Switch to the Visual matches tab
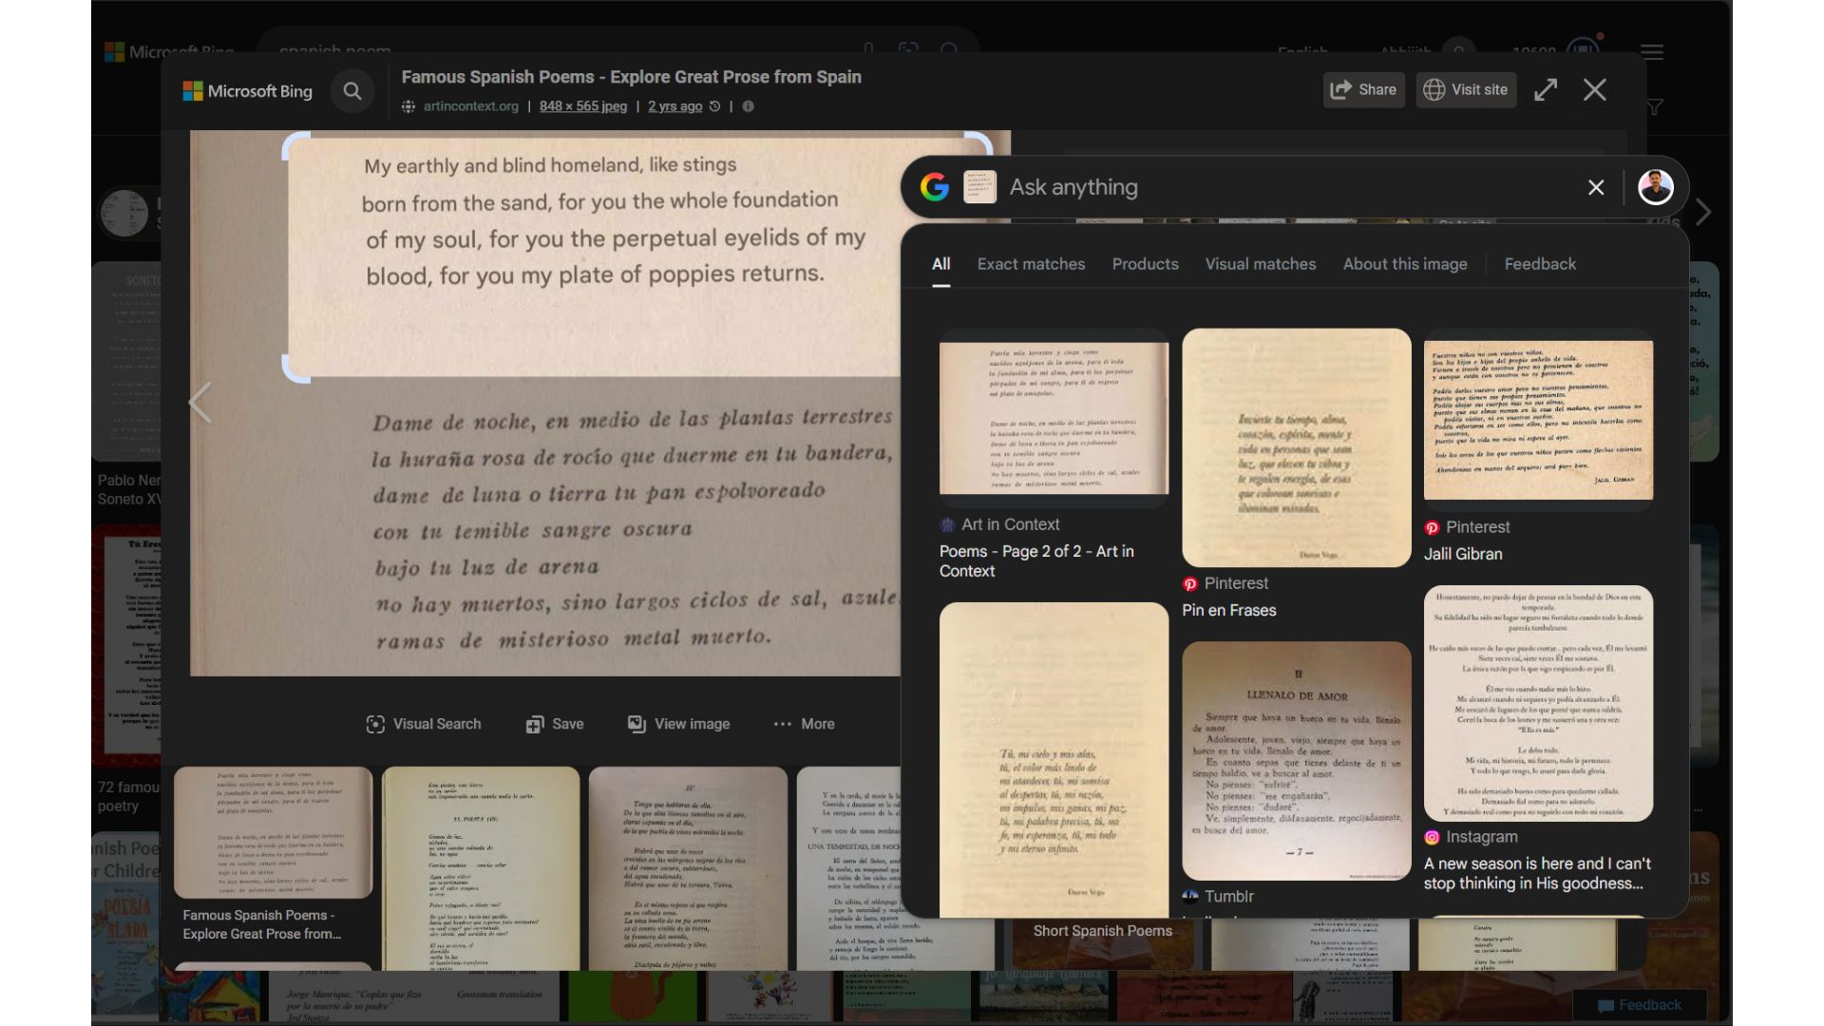Image resolution: width=1824 pixels, height=1026 pixels. pos(1260,264)
